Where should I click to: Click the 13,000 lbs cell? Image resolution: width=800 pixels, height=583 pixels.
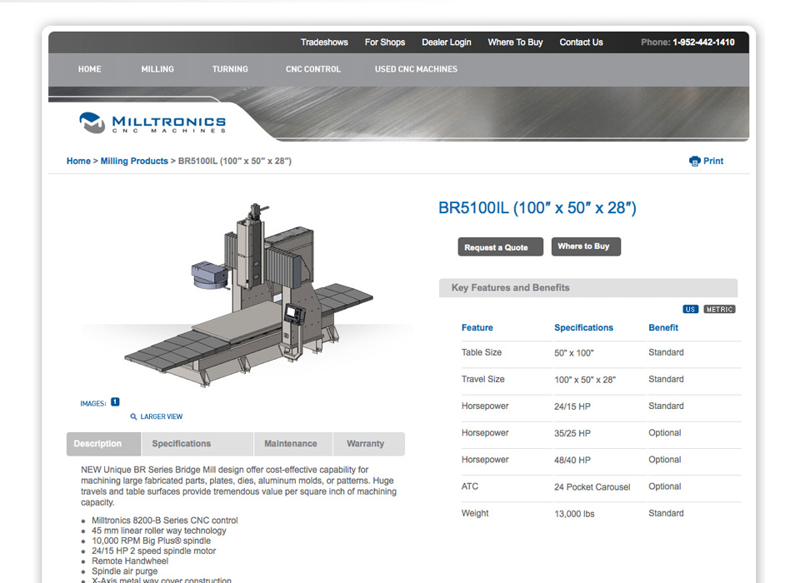pyautogui.click(x=574, y=514)
